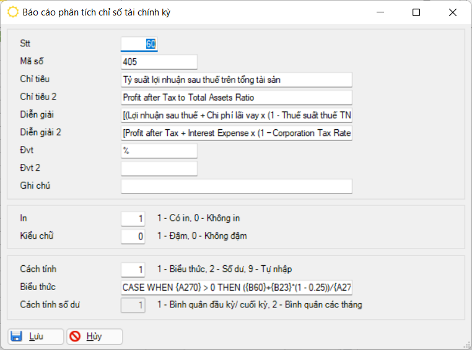Click the empty Đvt 2 field
Viewport: 472px width, 350px height.
click(x=159, y=169)
